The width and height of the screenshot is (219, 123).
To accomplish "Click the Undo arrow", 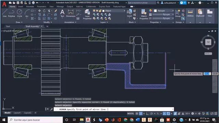I will pyautogui.click(x=37, y=3).
